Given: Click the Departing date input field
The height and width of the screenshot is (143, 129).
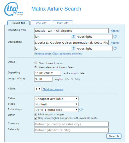Looking at the screenshot, I should click(x=48, y=73).
